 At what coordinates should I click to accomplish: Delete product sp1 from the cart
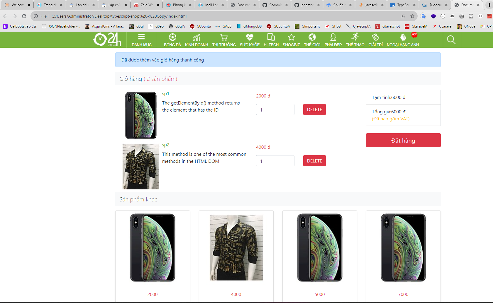(x=314, y=109)
